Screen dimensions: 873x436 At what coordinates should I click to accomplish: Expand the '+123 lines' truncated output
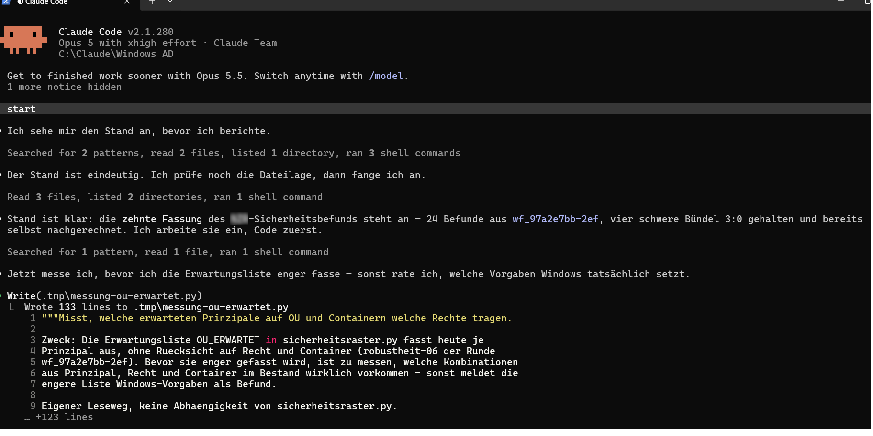point(59,417)
